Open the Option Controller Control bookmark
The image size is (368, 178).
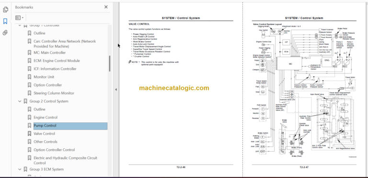[x=54, y=150]
